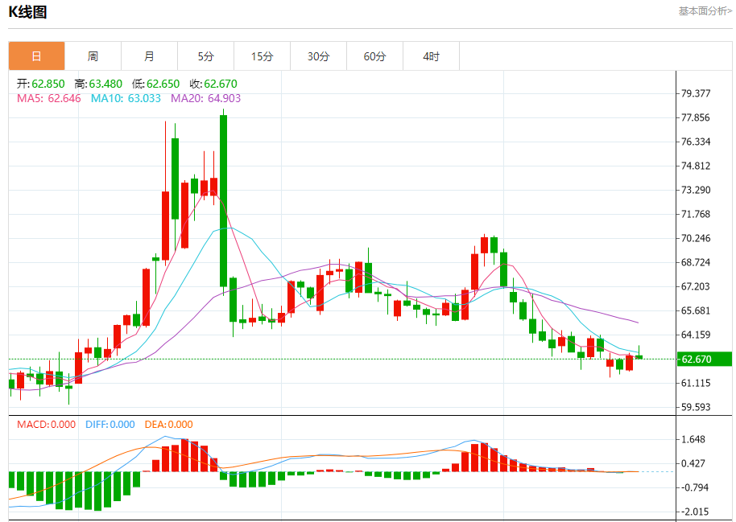736x522 pixels.
Task: Open the 60分 interval tab
Action: (374, 56)
